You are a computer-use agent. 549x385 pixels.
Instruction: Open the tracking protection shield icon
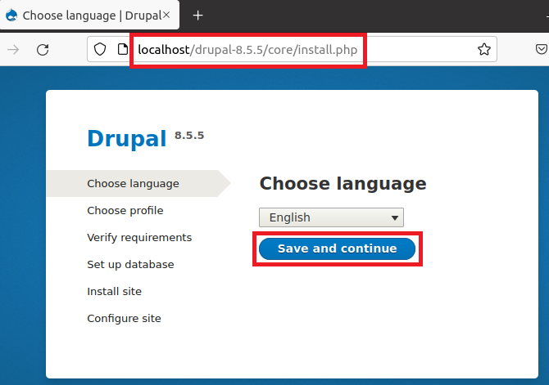point(101,50)
